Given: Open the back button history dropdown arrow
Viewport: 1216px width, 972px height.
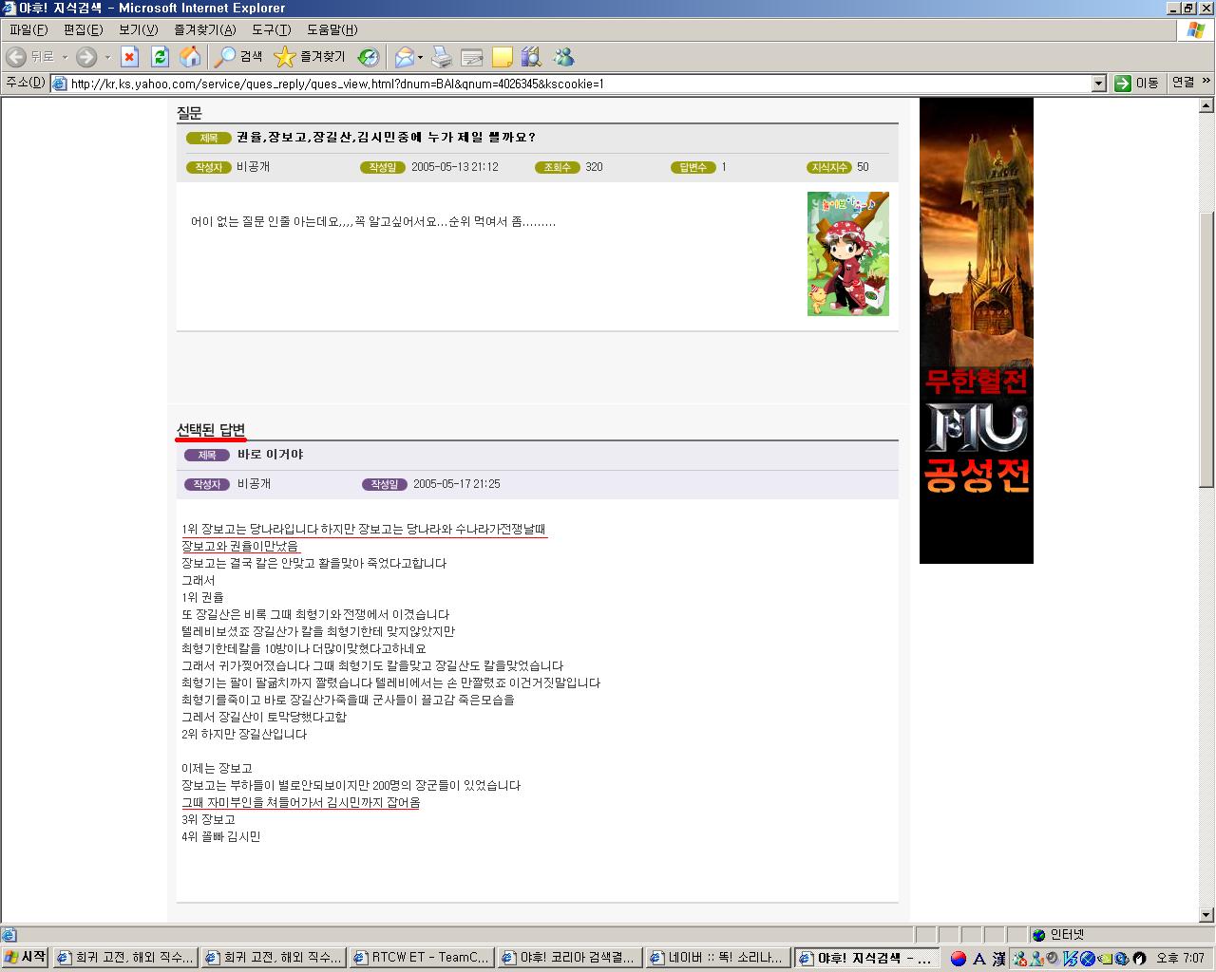Looking at the screenshot, I should 66,57.
